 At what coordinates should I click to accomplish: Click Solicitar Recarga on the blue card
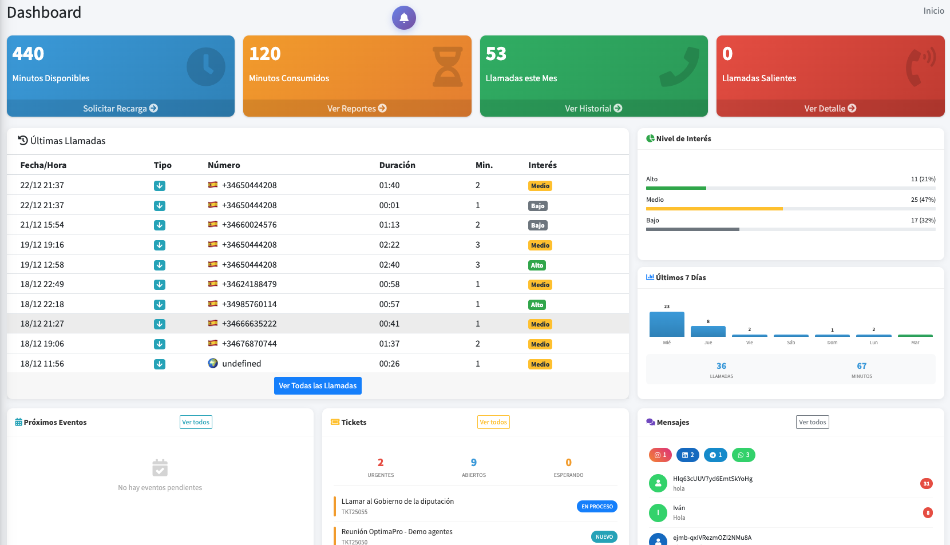[x=120, y=108]
